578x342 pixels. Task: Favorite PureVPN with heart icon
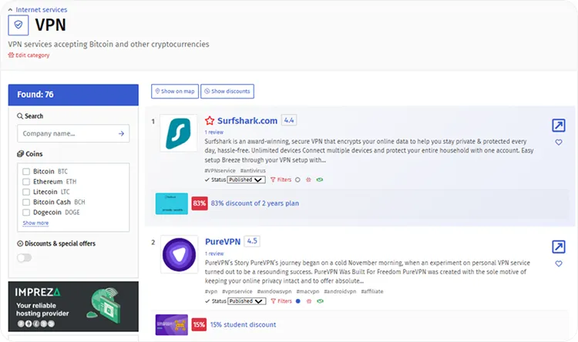point(559,263)
